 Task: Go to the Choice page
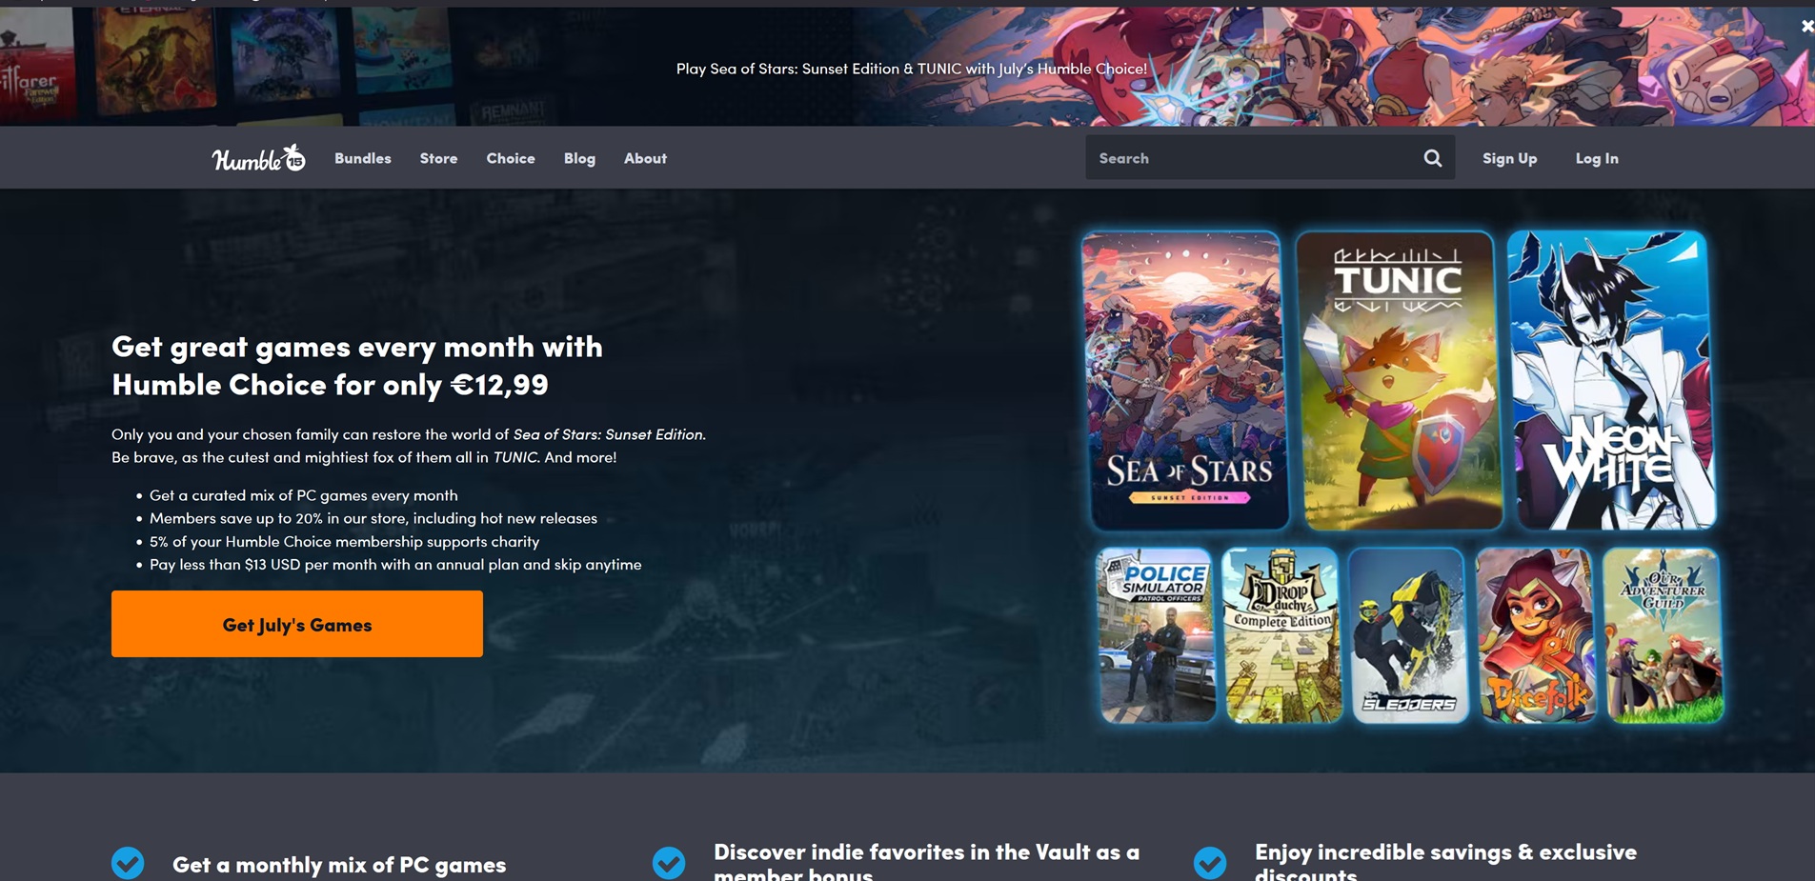pos(511,158)
